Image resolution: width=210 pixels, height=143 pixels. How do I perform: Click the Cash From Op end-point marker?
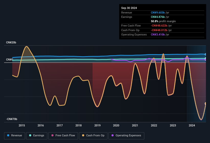206,104
